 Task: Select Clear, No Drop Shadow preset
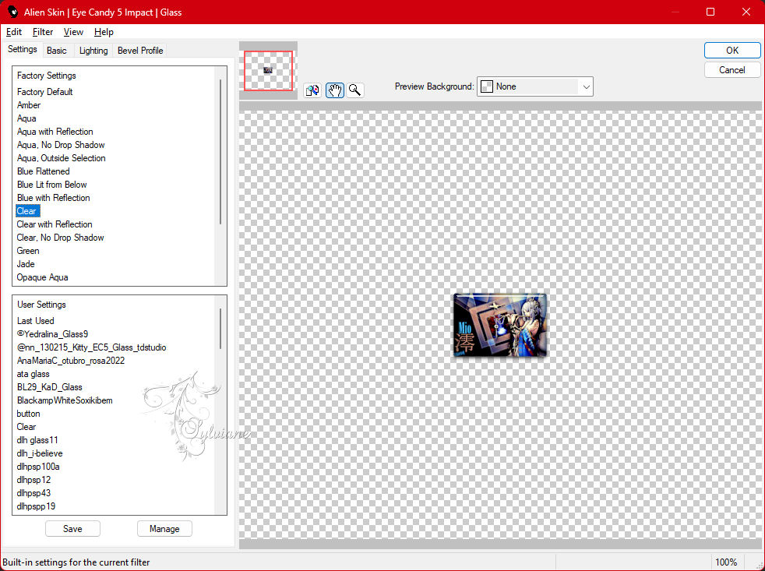(x=60, y=237)
